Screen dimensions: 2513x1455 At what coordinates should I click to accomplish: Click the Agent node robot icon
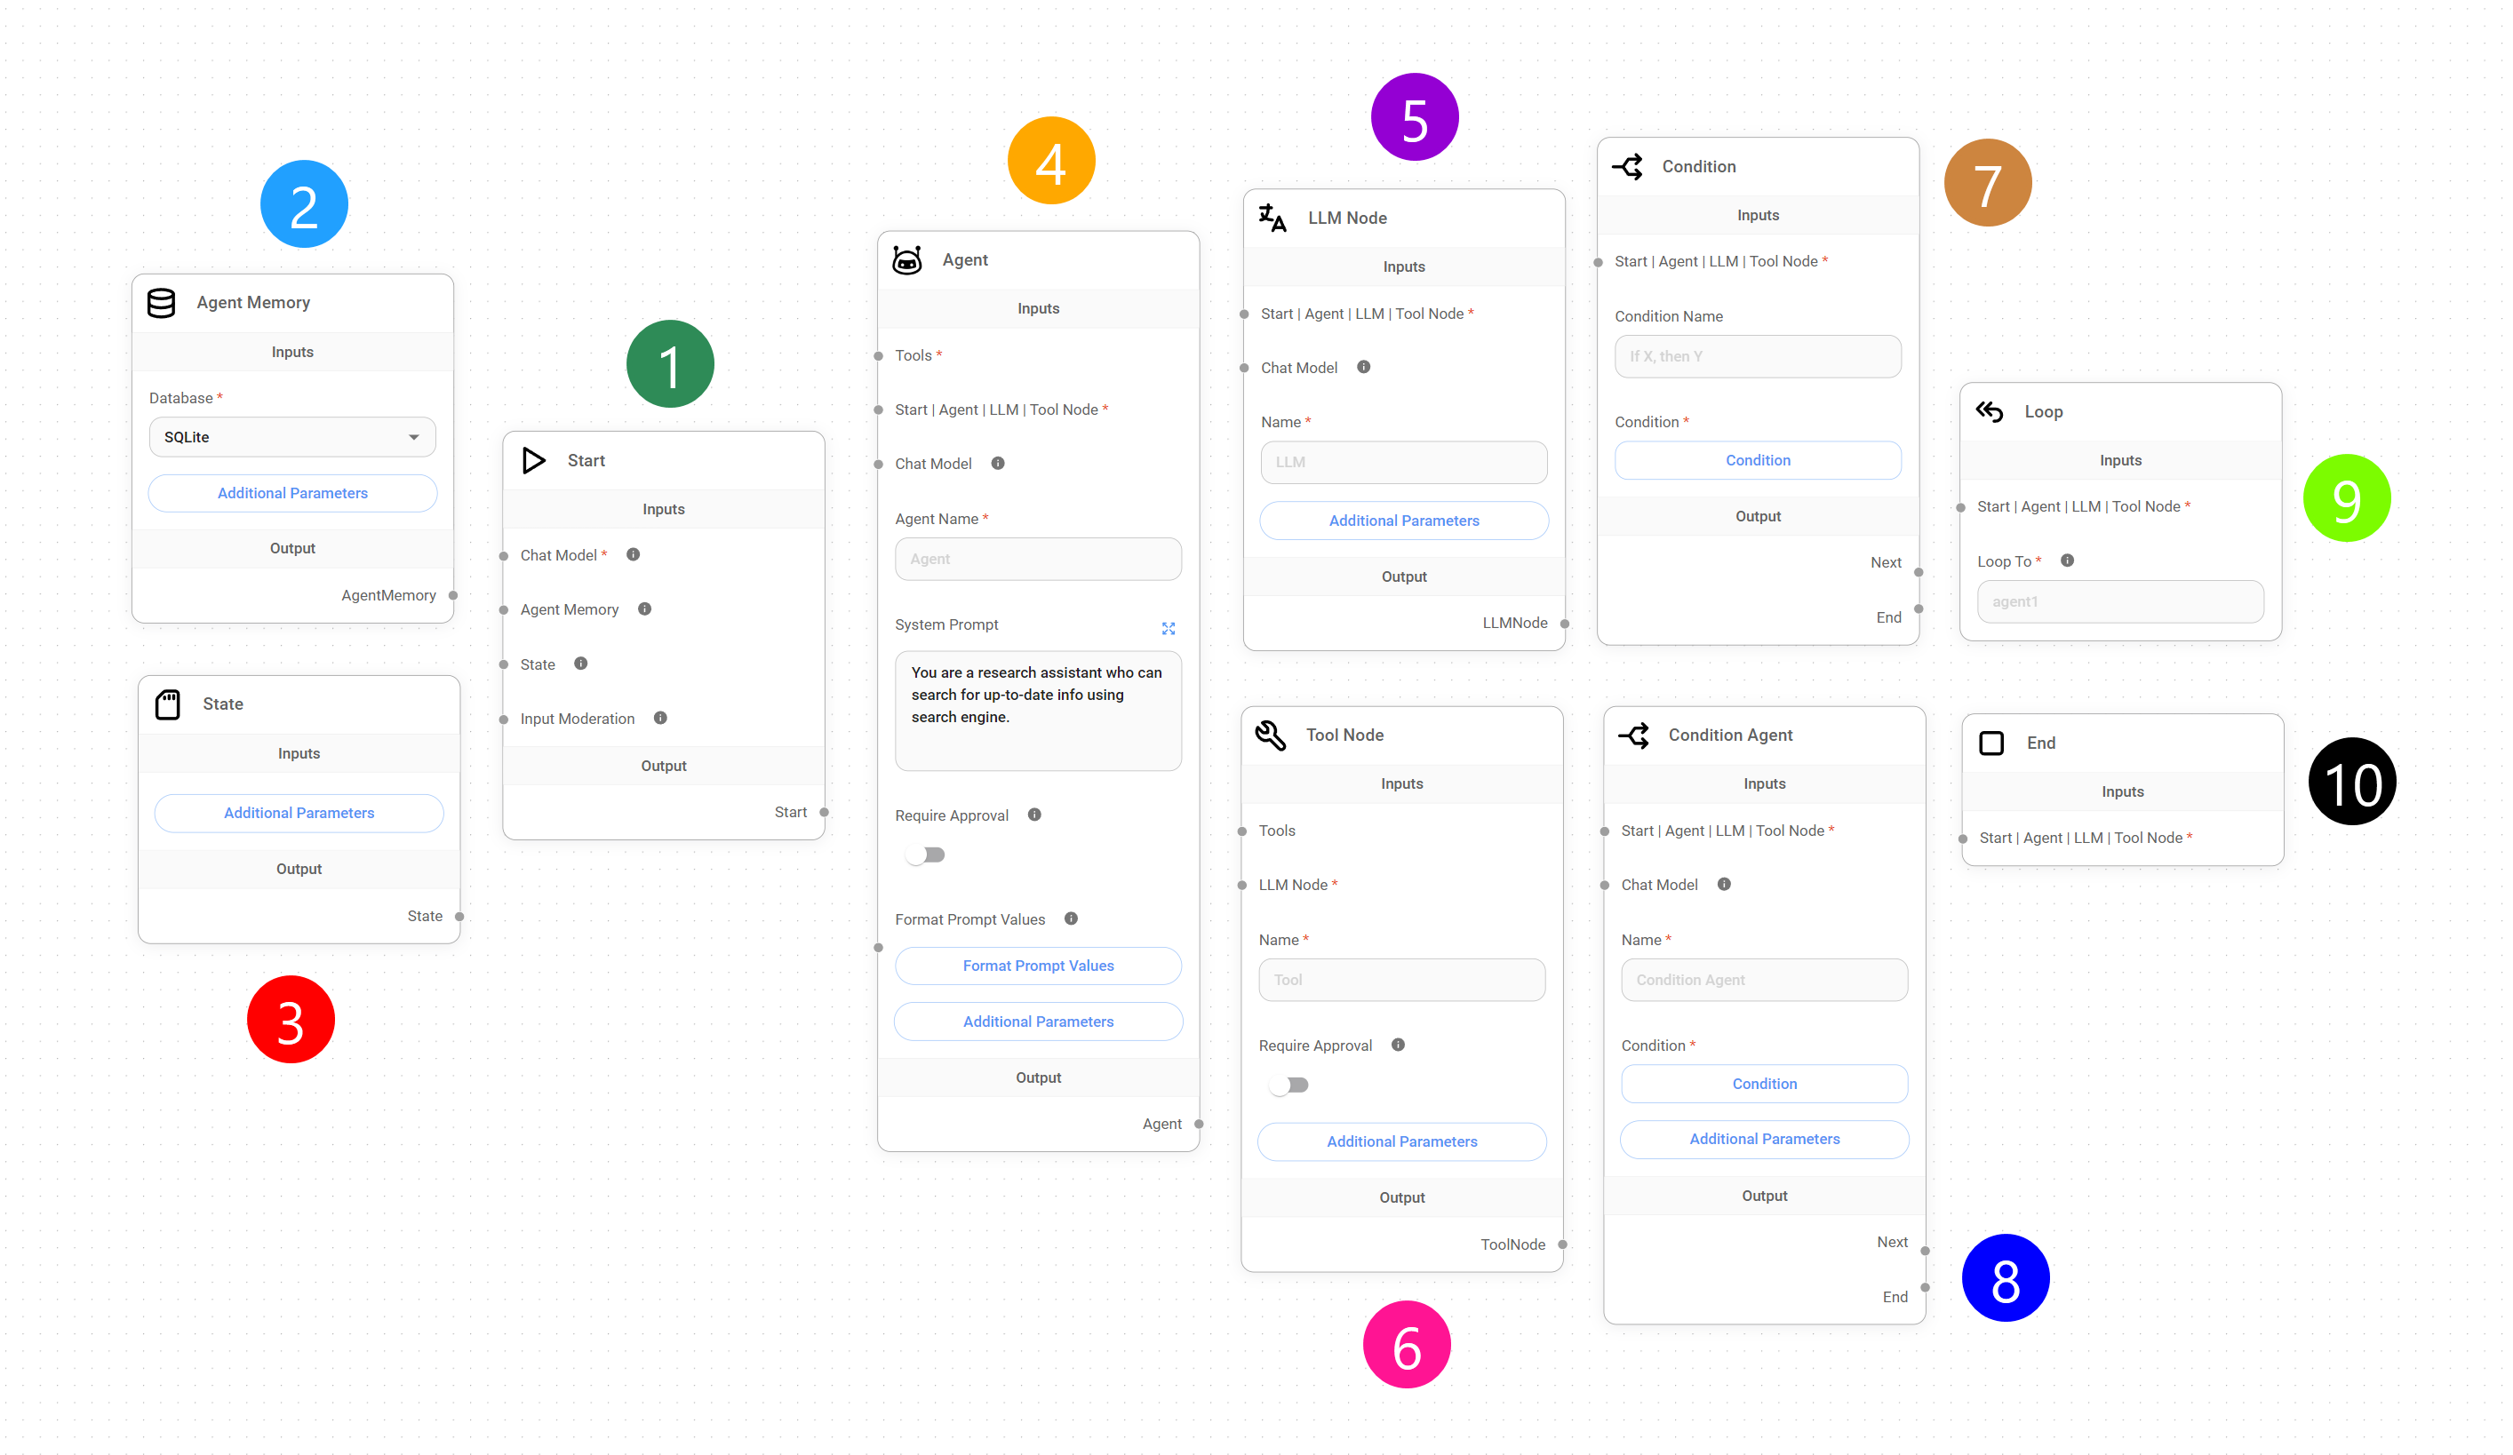tap(906, 260)
